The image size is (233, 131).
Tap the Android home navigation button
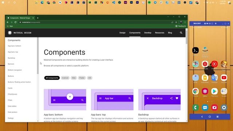point(210,117)
